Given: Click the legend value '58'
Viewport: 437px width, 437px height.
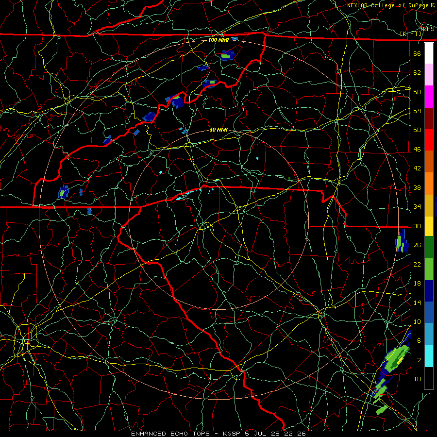Looking at the screenshot, I should pos(417,92).
